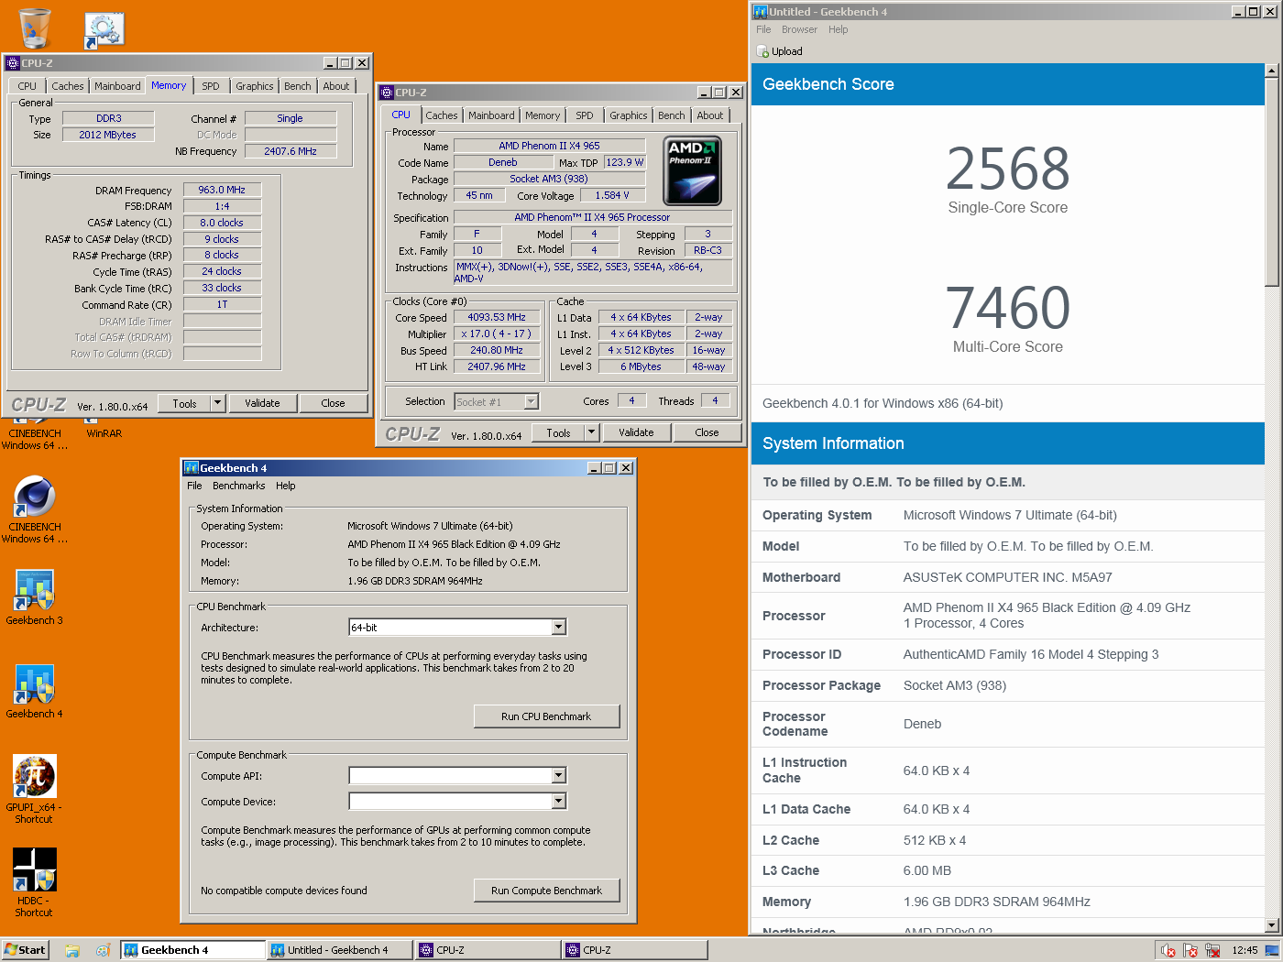The height and width of the screenshot is (962, 1283).
Task: Click the volume muted tray icon
Action: [x=1168, y=951]
